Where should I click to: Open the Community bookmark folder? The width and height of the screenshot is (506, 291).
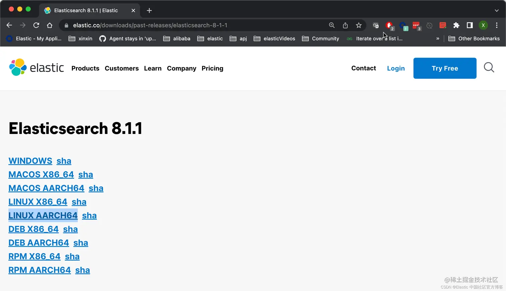(x=321, y=39)
